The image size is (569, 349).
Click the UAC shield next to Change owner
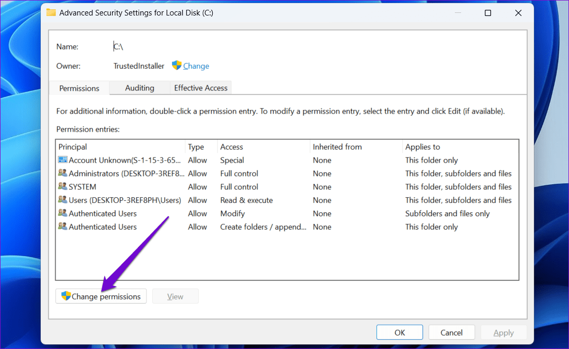(x=176, y=66)
